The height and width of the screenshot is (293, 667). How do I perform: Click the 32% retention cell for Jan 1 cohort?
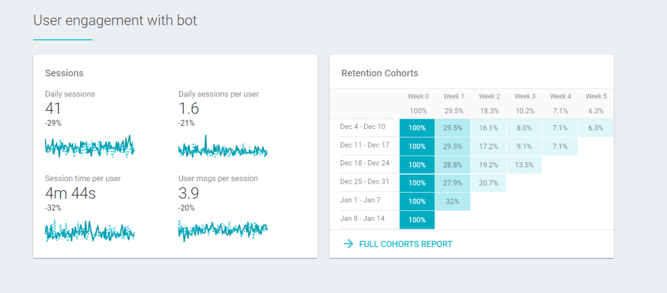click(x=453, y=202)
